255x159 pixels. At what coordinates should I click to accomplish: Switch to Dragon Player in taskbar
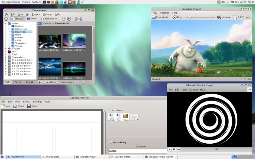click(92, 157)
